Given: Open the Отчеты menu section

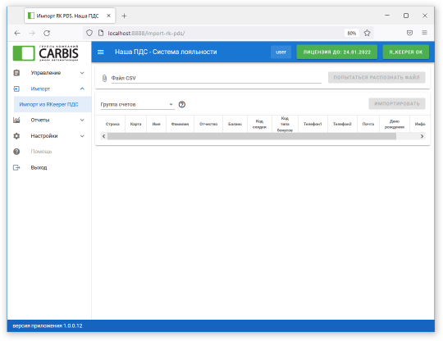Looking at the screenshot, I should pos(49,120).
